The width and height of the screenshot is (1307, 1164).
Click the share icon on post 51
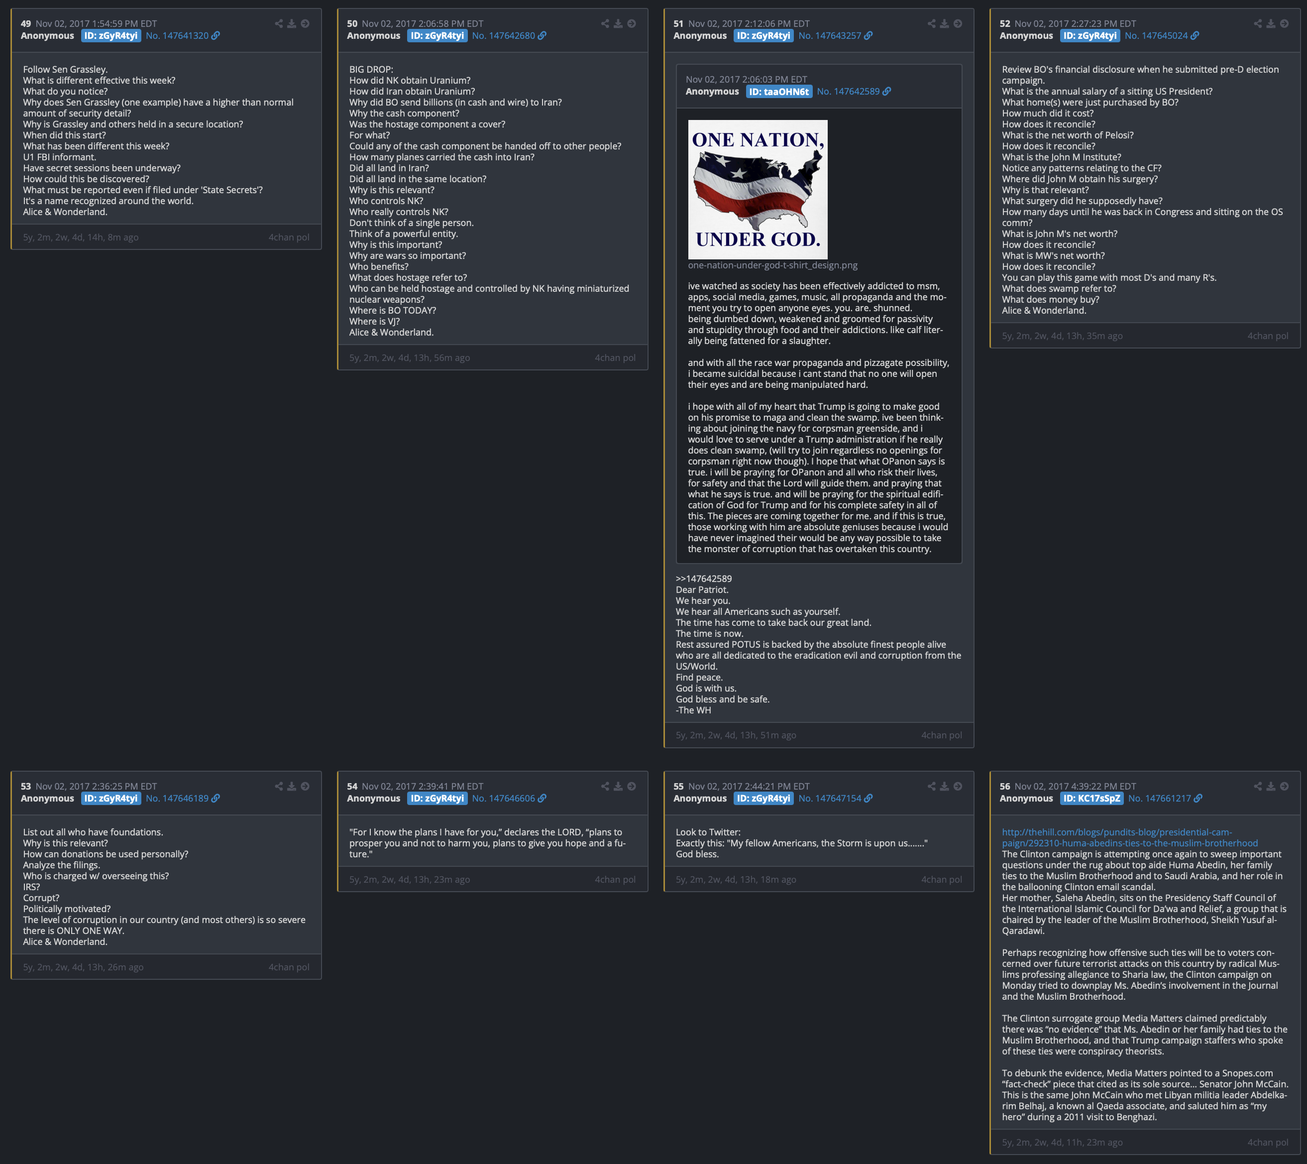(x=932, y=24)
